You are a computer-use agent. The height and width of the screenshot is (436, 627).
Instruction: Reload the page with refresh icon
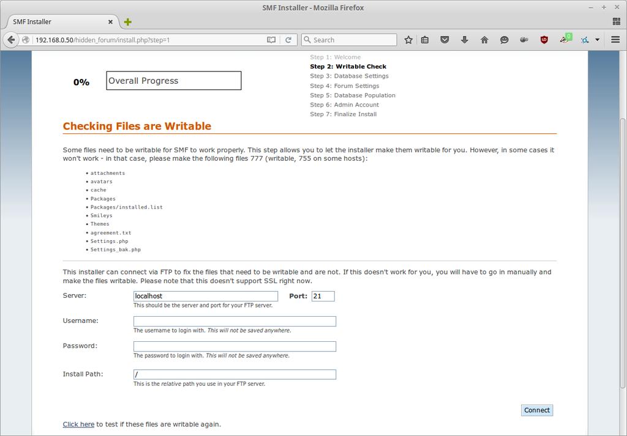coord(288,40)
